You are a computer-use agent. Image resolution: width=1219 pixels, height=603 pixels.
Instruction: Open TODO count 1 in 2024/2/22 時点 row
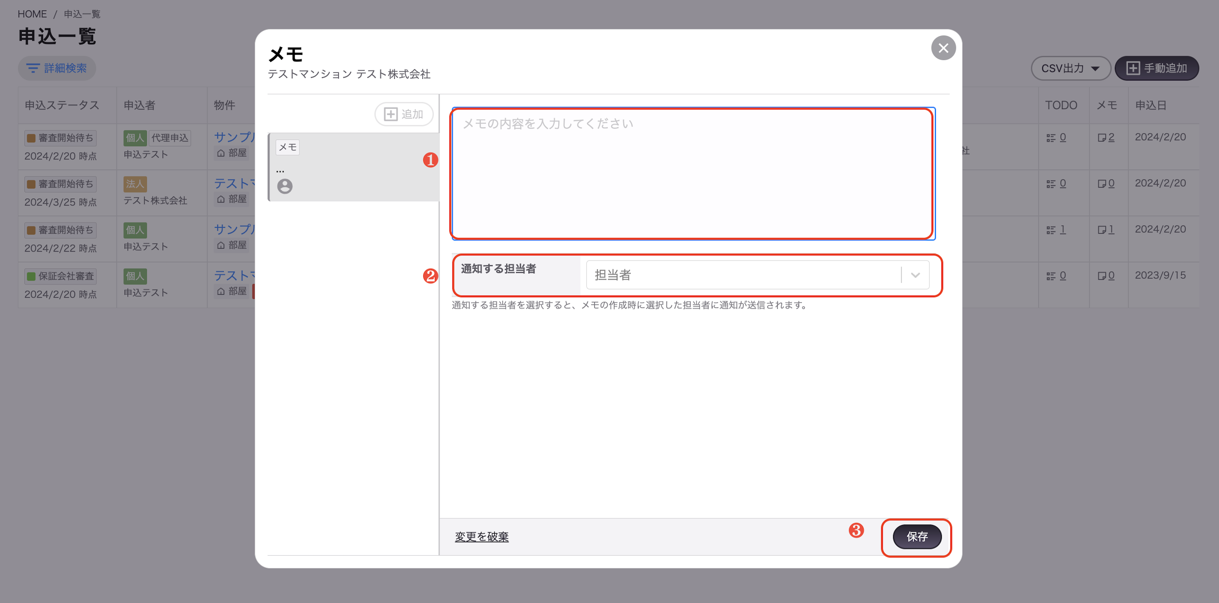pos(1062,229)
